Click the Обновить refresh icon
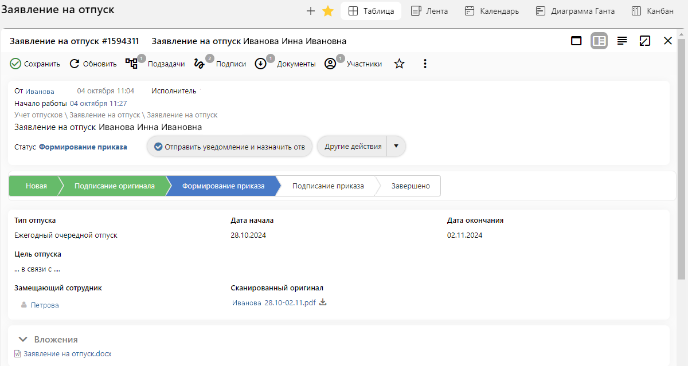 pos(75,64)
